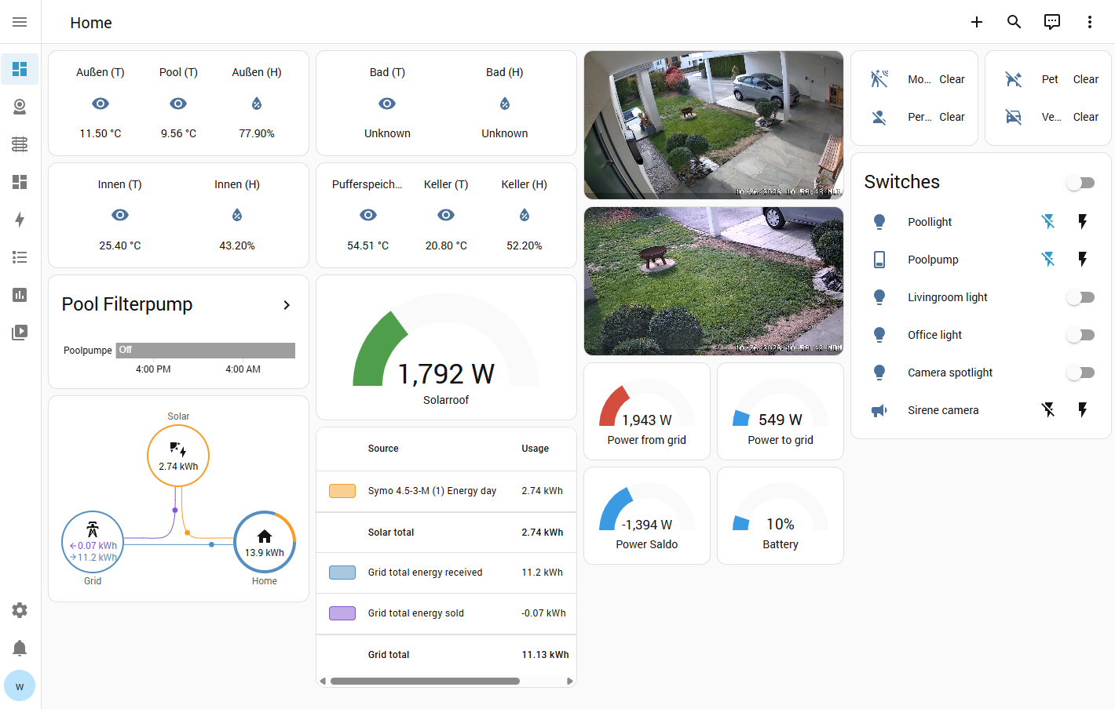1115x709 pixels.
Task: Click the Solar node in energy flow
Action: [178, 456]
